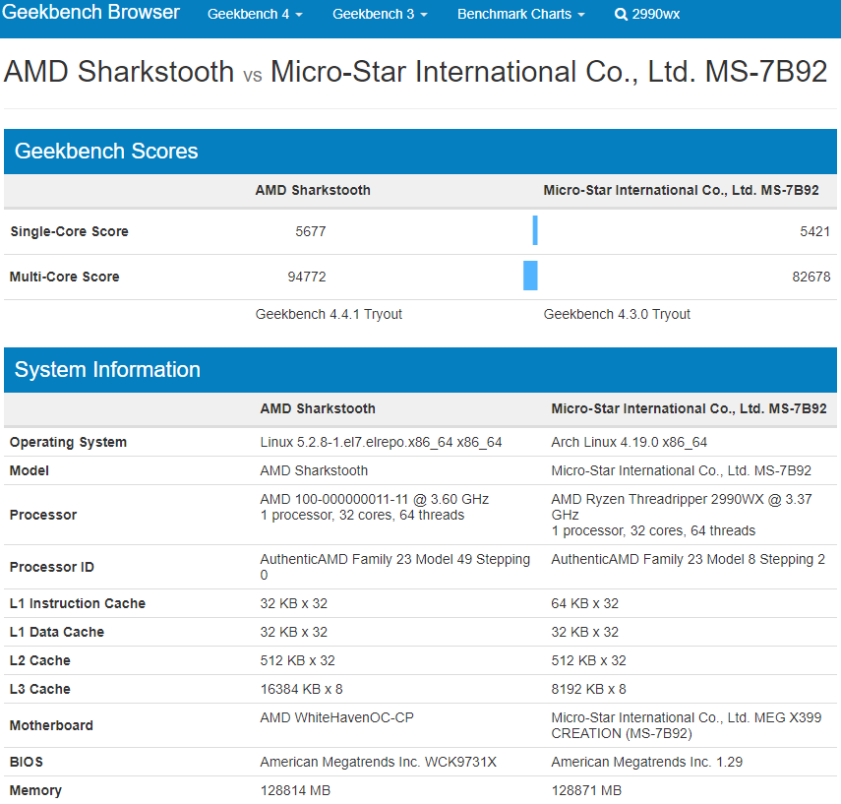Click the Single-Core Score comparison bar
Viewport: 841px width, 804px height.
(x=535, y=231)
